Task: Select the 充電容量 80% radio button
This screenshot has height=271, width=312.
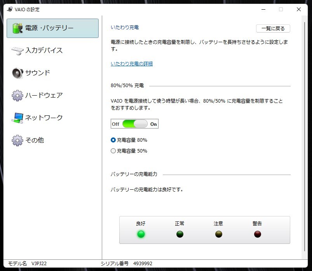Action: click(x=113, y=140)
